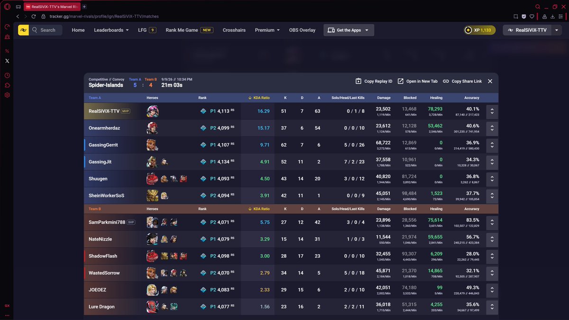Screen dimensions: 569x320
Task: Sort Team B by KDA Ratio header
Action: [x=259, y=209]
